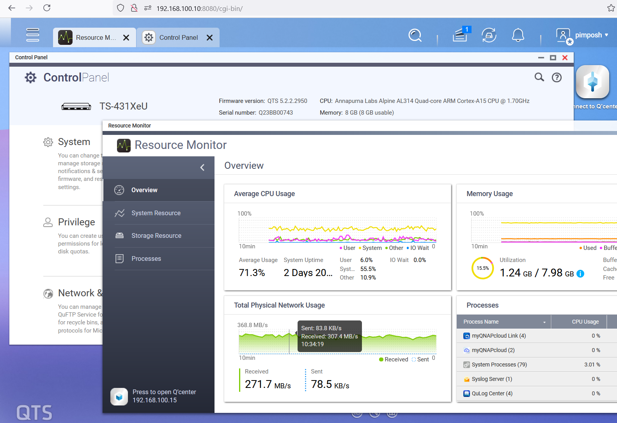Toggle the Used series in memory legend
Screen dimensions: 617x423
click(x=588, y=248)
